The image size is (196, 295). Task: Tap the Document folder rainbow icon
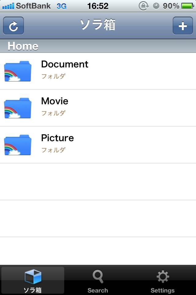[17, 71]
